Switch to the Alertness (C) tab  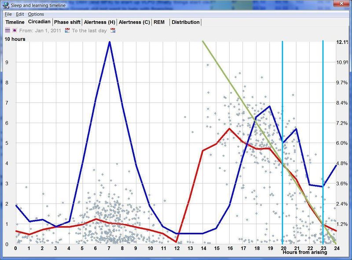tap(135, 22)
